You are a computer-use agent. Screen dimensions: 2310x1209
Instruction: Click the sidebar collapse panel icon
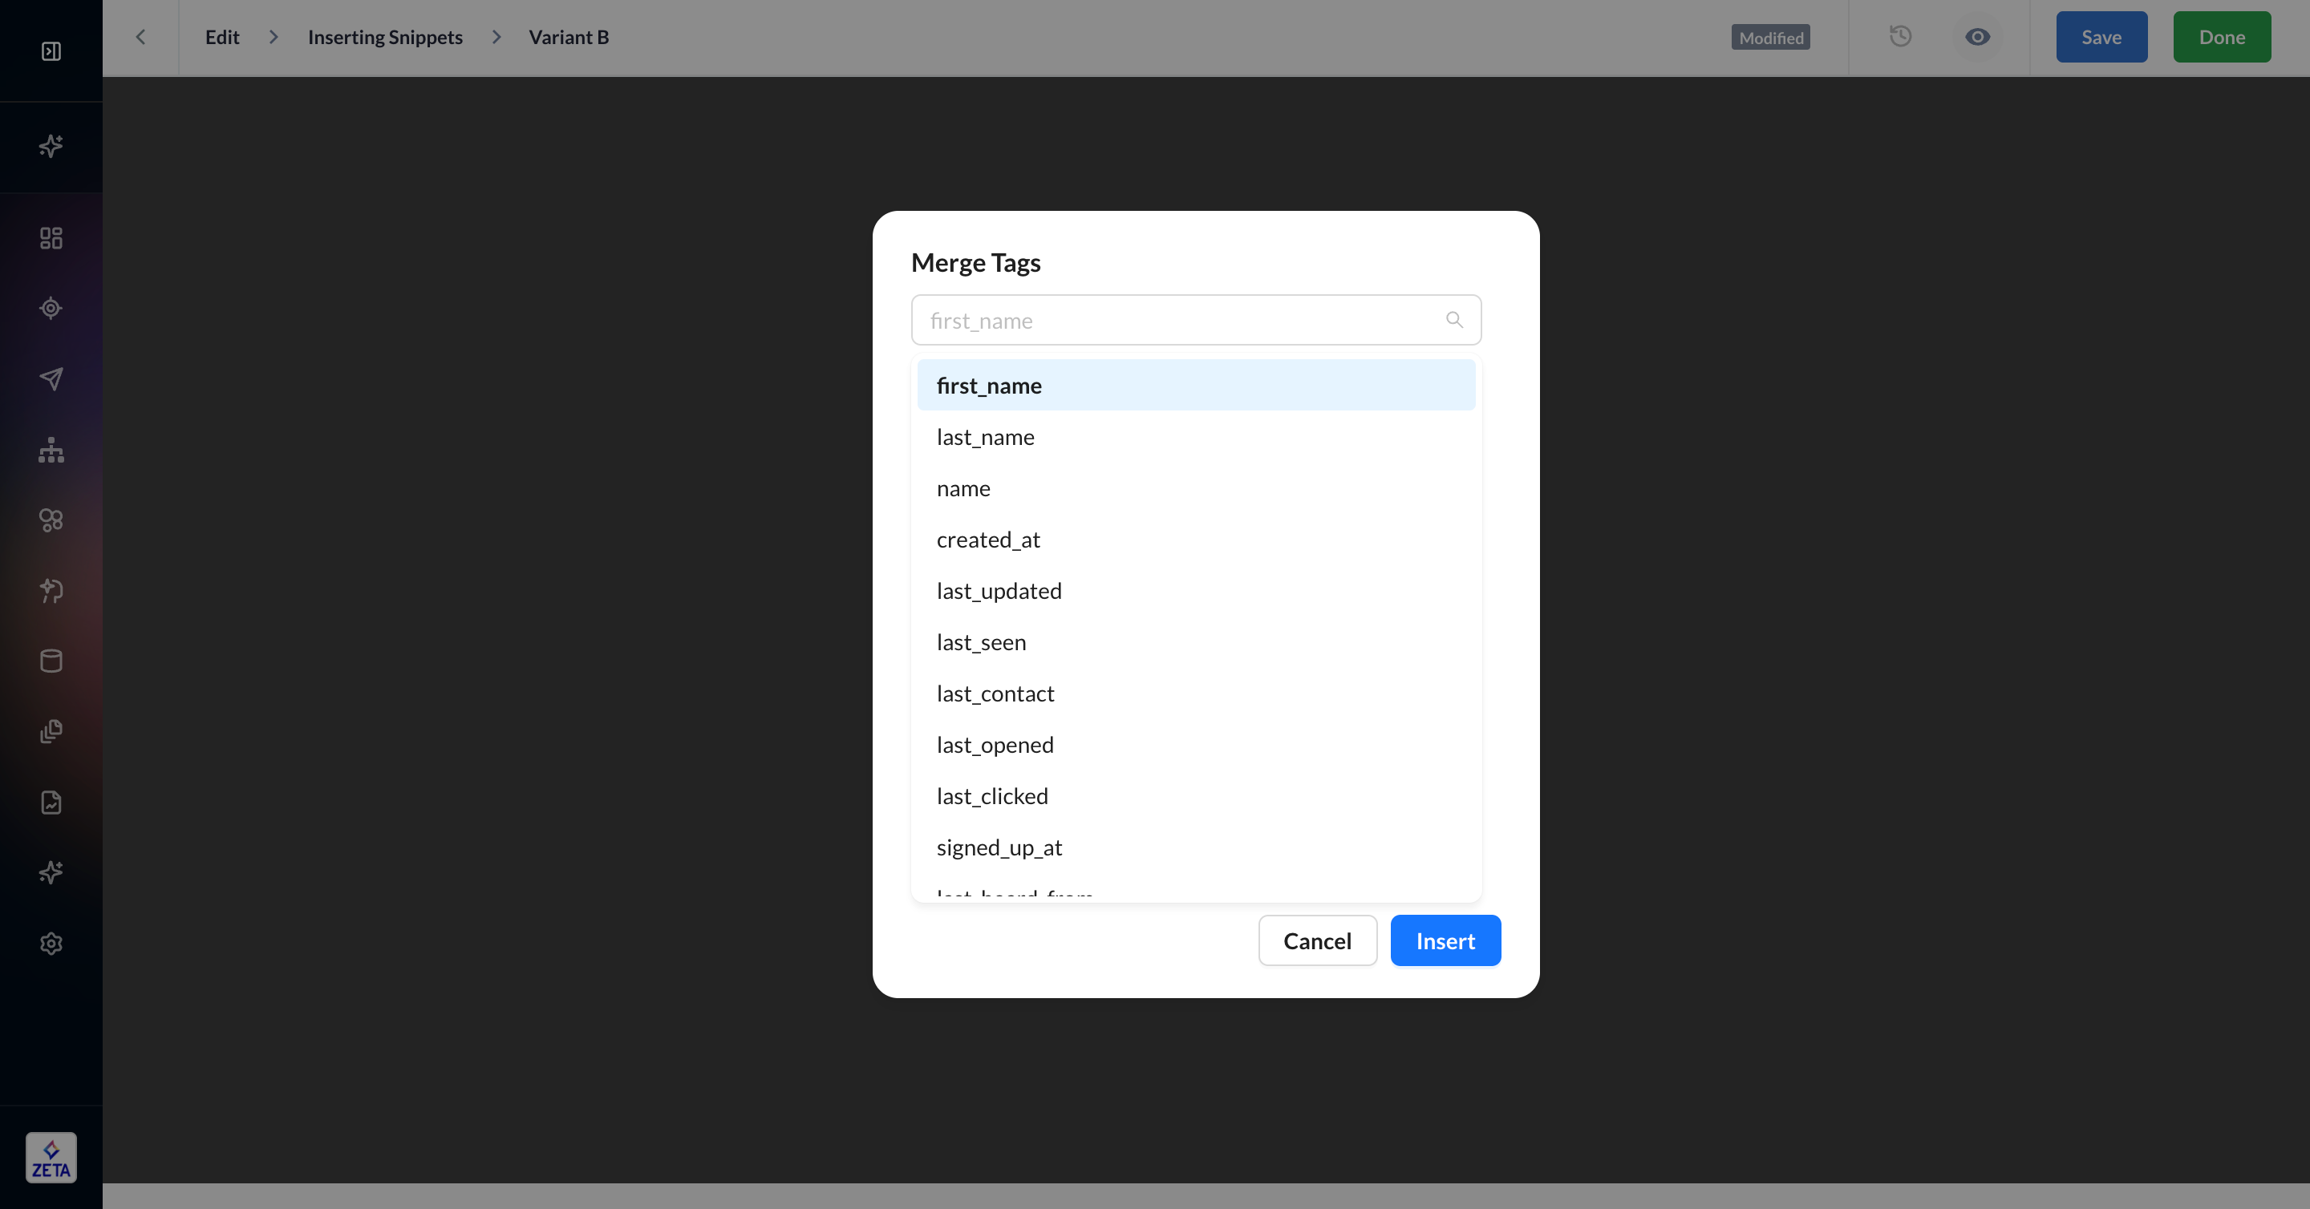click(x=51, y=51)
